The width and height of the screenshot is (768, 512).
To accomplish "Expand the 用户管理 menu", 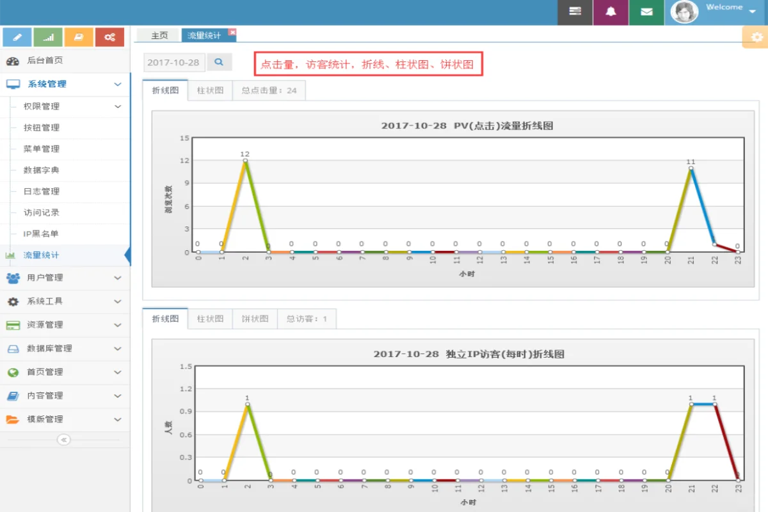I will [x=64, y=278].
